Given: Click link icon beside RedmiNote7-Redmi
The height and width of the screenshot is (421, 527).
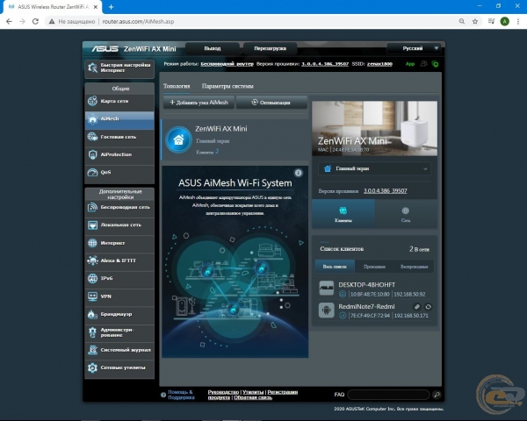Looking at the screenshot, I should [416, 306].
